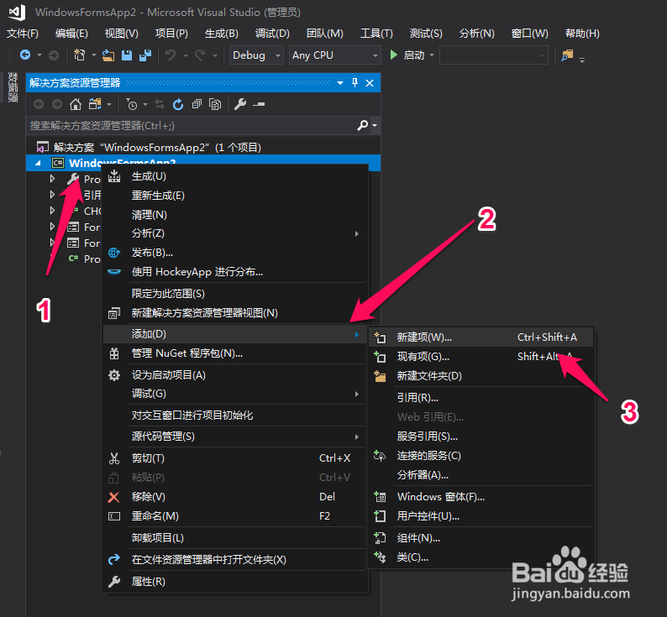Screen dimensions: 667x617
Task: Select Set as StartUp Project (设为启动项目)
Action: click(235, 375)
